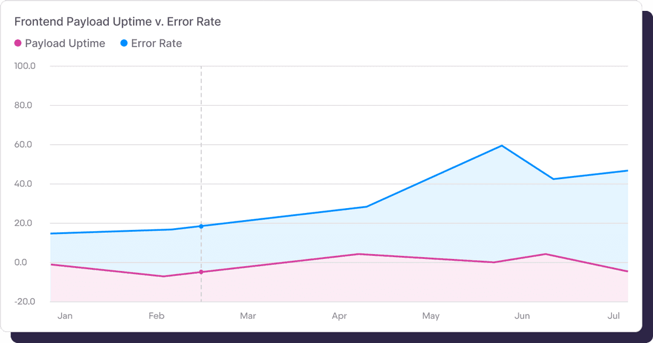Toggle the Payload Uptime legend label
This screenshot has width=653, height=343.
[65, 44]
